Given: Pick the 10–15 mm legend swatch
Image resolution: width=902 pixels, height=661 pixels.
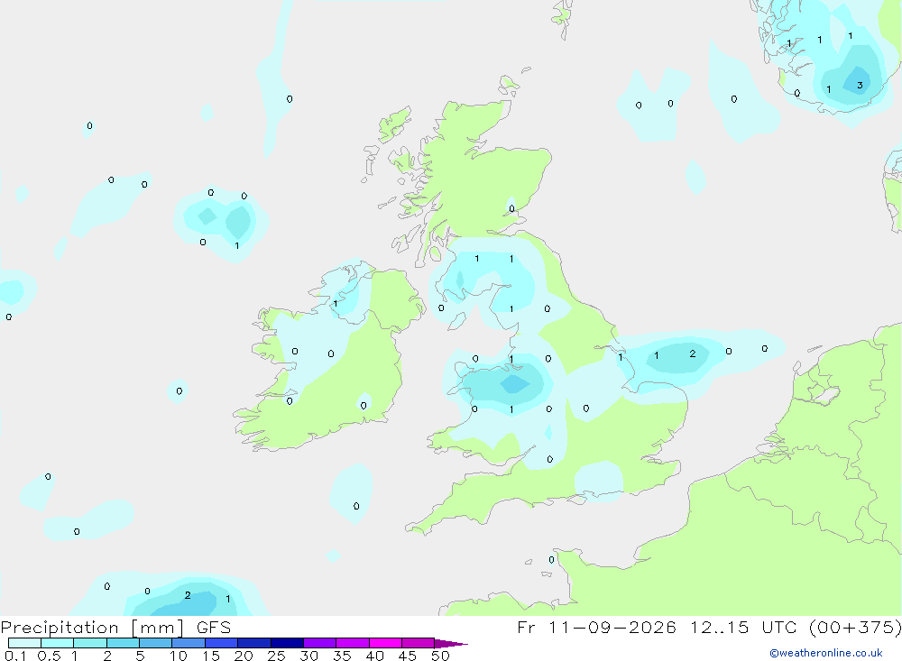Looking at the screenshot, I should [x=189, y=643].
